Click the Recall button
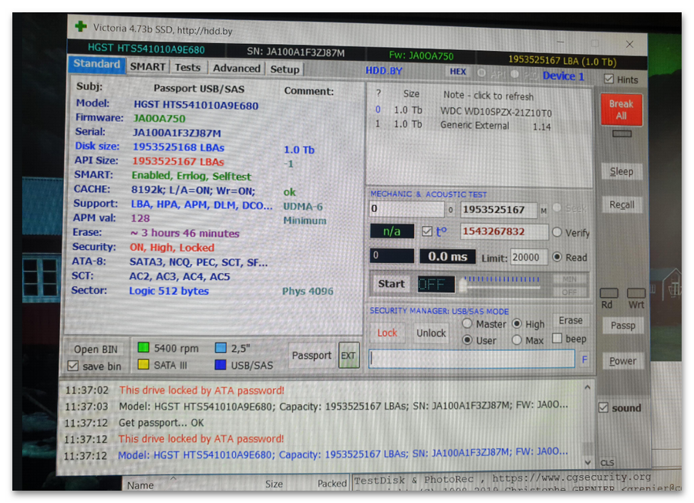Viewport: 694px width, 503px height. click(622, 204)
